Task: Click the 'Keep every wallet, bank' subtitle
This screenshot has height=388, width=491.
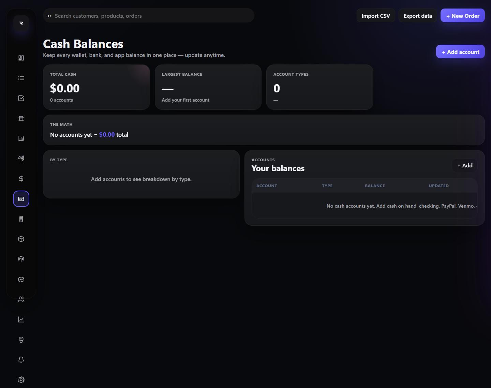Action: click(x=134, y=55)
